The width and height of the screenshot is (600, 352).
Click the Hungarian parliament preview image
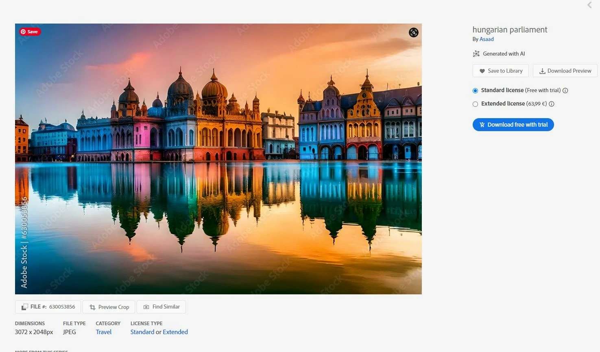tap(218, 159)
